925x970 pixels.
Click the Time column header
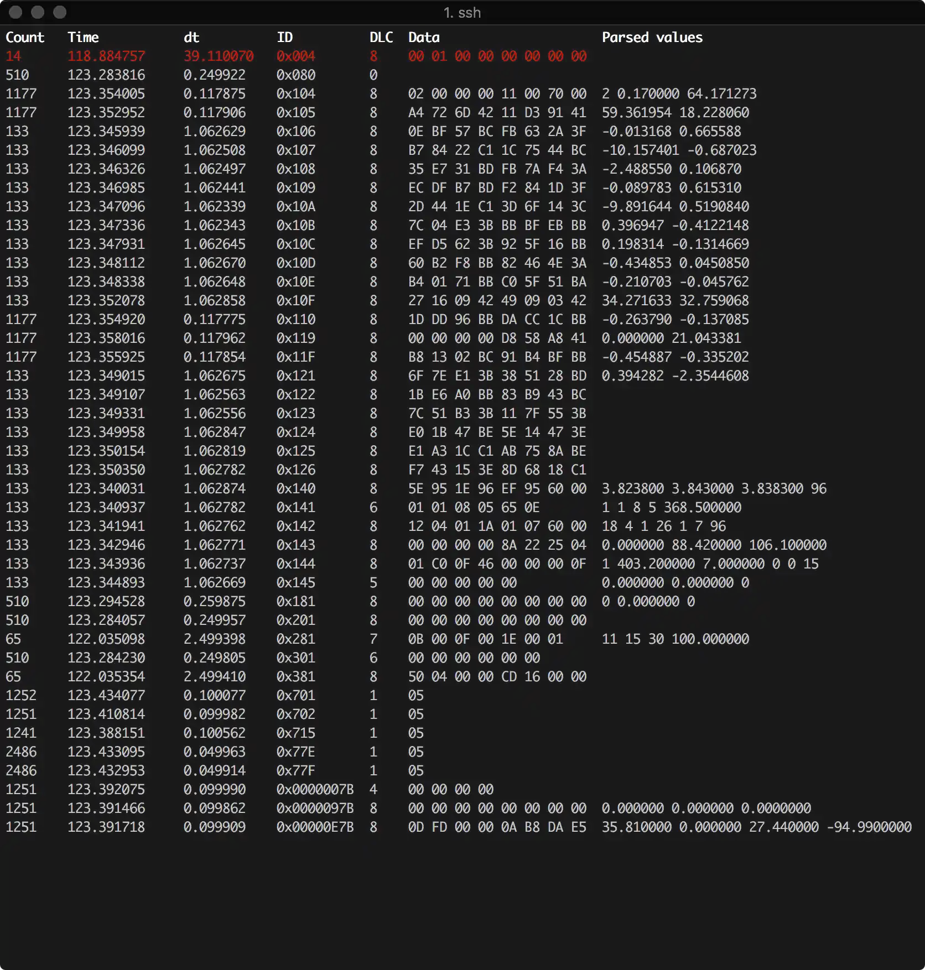83,38
